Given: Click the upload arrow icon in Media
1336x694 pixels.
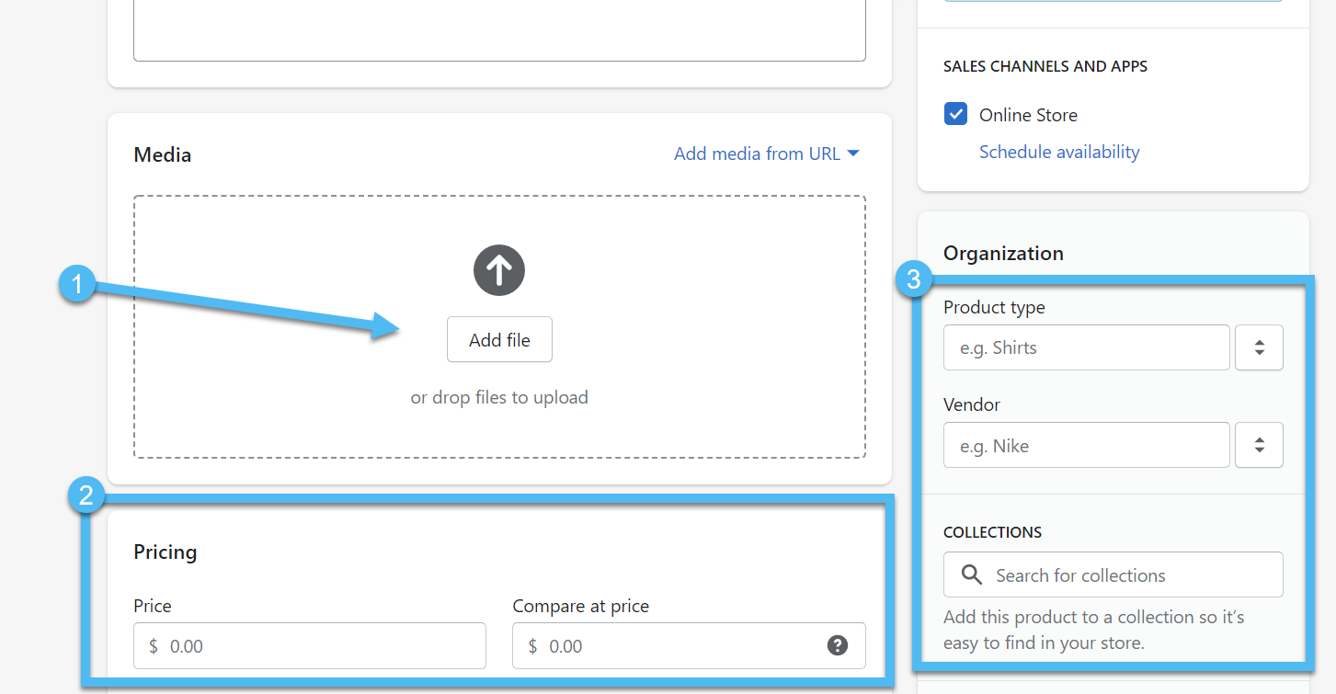Looking at the screenshot, I should (x=499, y=270).
